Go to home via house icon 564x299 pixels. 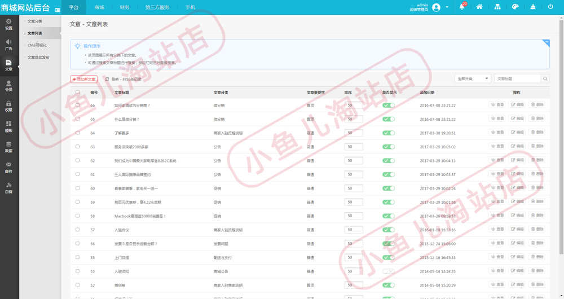(479, 6)
